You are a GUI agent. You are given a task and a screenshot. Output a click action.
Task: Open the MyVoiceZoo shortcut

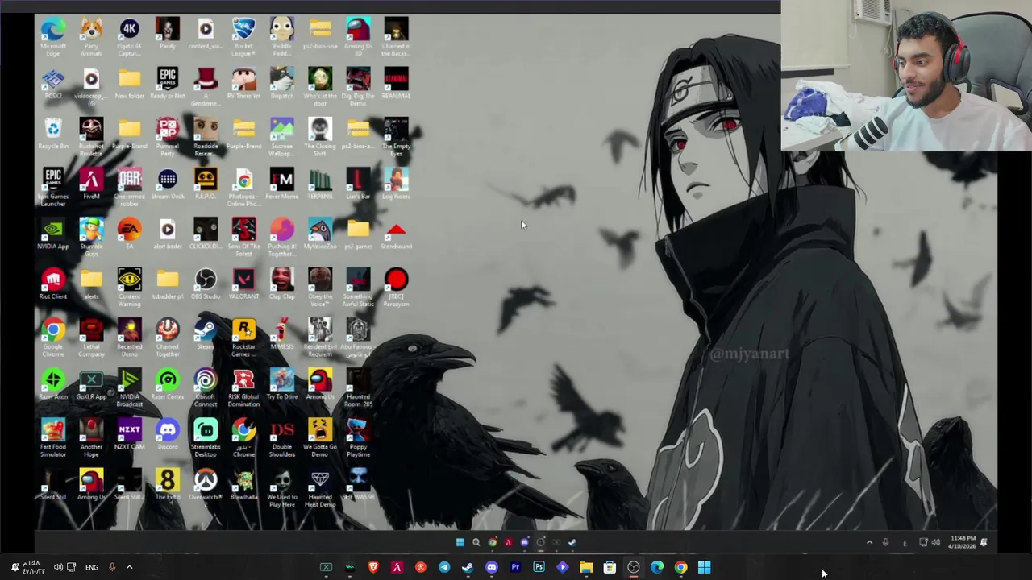point(320,234)
